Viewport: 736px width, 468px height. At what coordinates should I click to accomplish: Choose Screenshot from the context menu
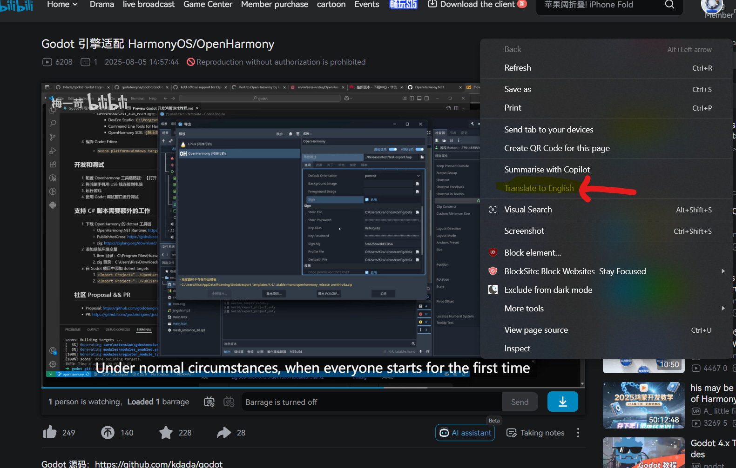point(606,231)
